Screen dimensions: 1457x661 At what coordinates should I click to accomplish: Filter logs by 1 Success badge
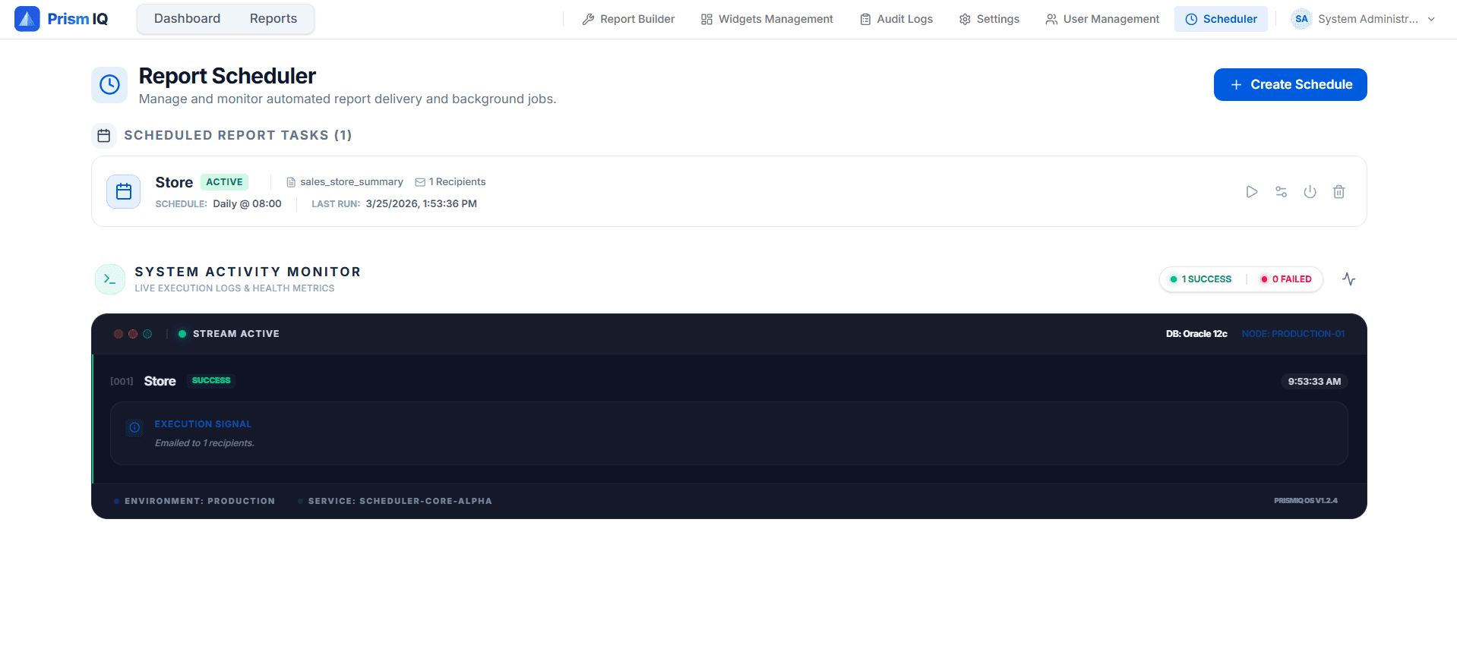1201,279
